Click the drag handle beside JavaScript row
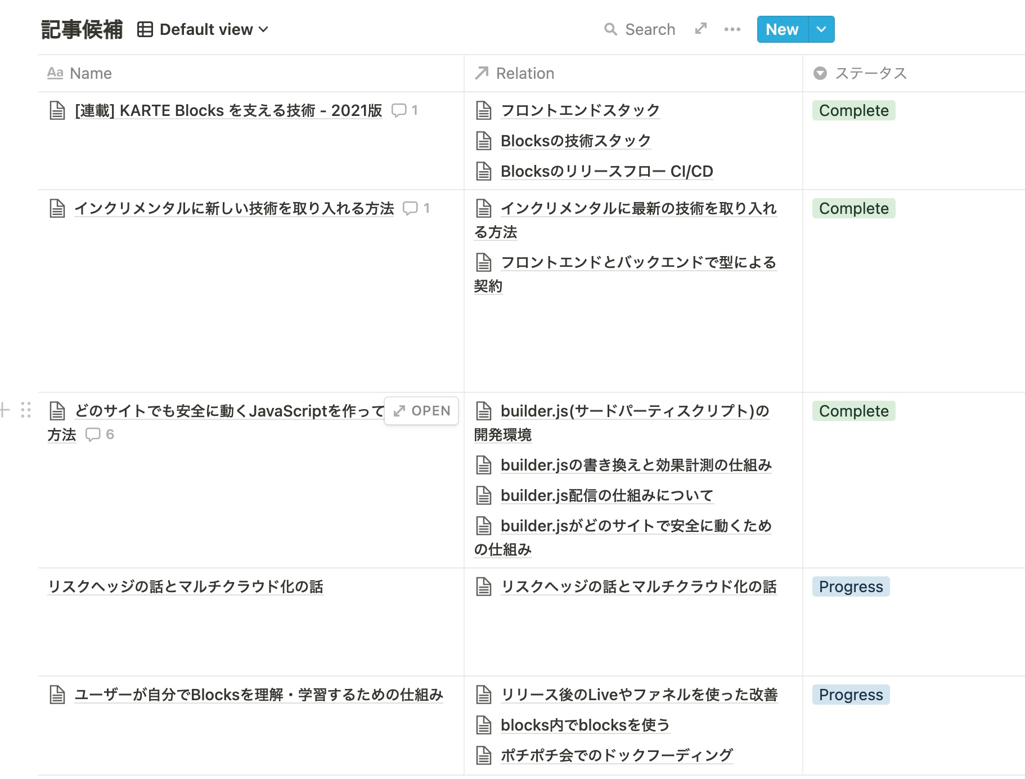Screen dimensions: 1025x779 click(25, 410)
